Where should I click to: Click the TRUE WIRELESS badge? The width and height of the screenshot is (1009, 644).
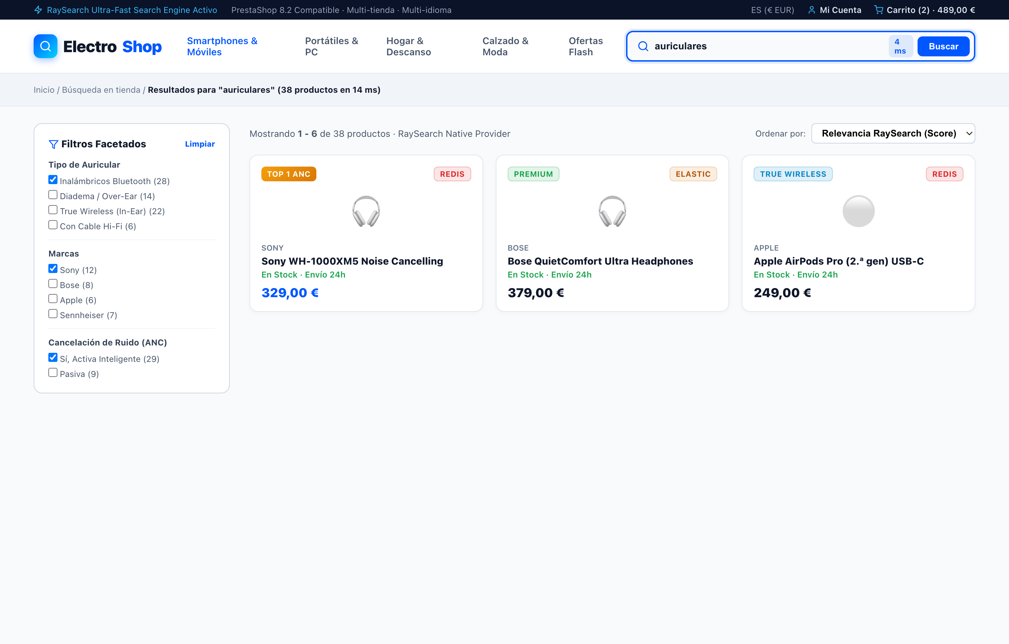(x=793, y=174)
